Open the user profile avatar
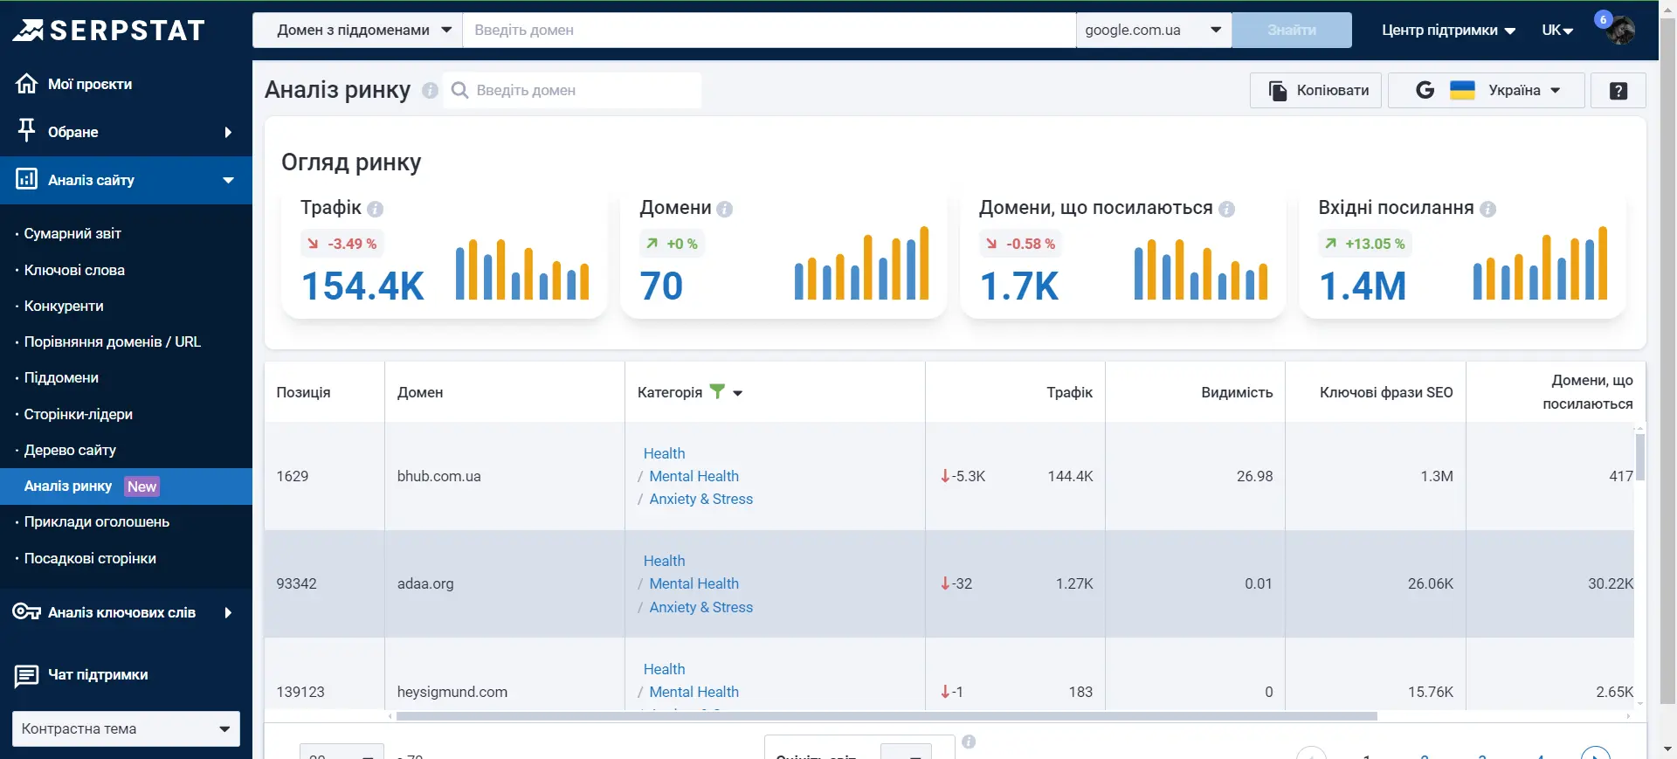 tap(1622, 31)
